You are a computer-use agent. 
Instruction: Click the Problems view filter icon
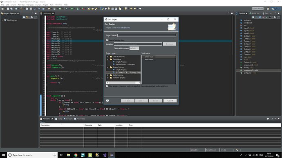click(x=268, y=118)
